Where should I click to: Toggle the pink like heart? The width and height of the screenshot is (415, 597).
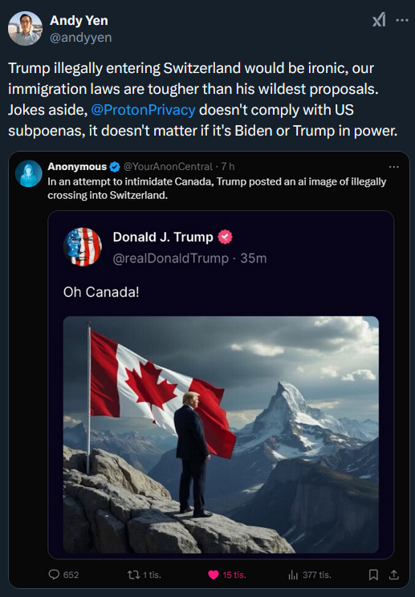pyautogui.click(x=214, y=575)
